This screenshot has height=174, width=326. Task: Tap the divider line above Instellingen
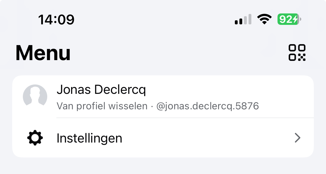coord(185,118)
